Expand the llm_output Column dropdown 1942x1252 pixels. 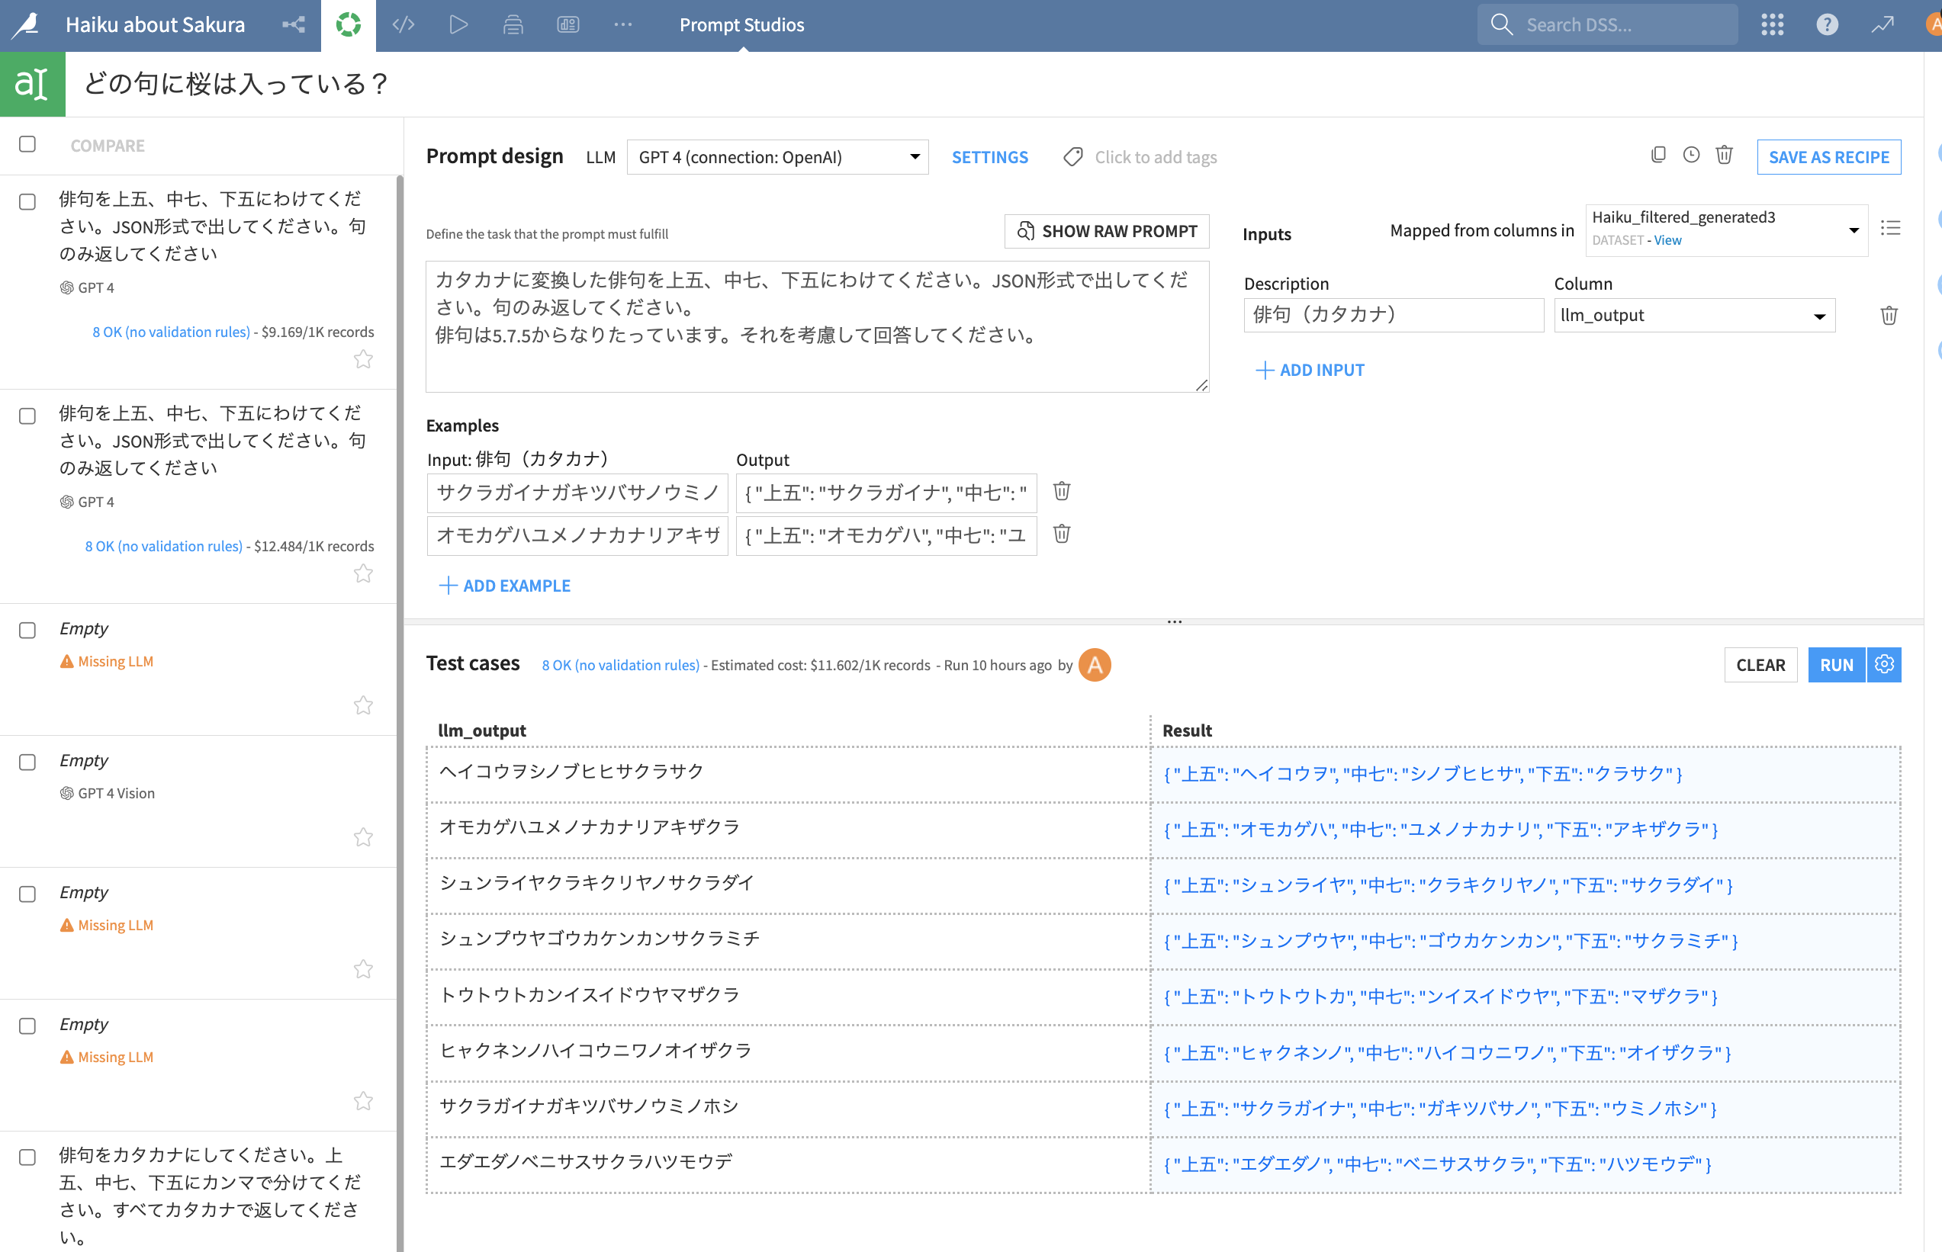coord(1694,316)
